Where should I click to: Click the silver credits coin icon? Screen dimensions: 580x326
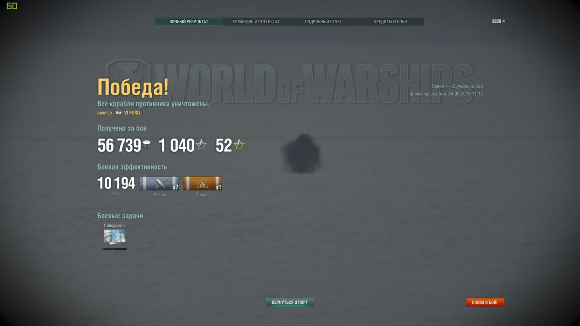coord(147,145)
